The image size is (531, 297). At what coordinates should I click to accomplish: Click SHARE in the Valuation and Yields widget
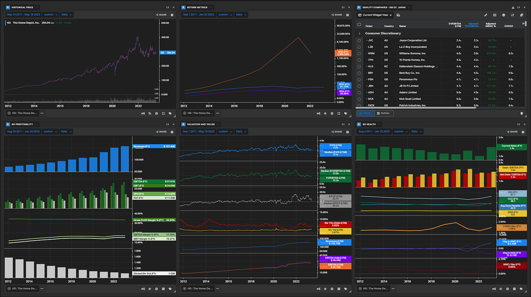[337, 131]
